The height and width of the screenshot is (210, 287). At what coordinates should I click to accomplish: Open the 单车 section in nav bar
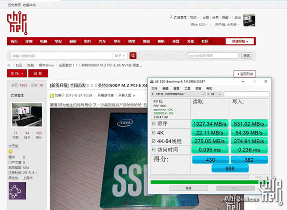click(x=117, y=41)
